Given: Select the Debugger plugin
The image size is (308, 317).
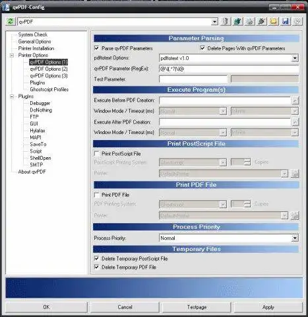Looking at the screenshot, I should (x=40, y=103).
